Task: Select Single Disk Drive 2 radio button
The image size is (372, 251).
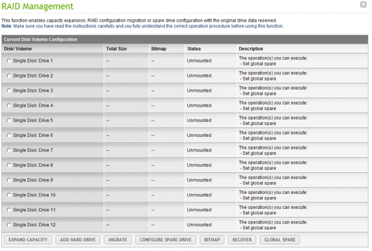Action: [x=9, y=76]
